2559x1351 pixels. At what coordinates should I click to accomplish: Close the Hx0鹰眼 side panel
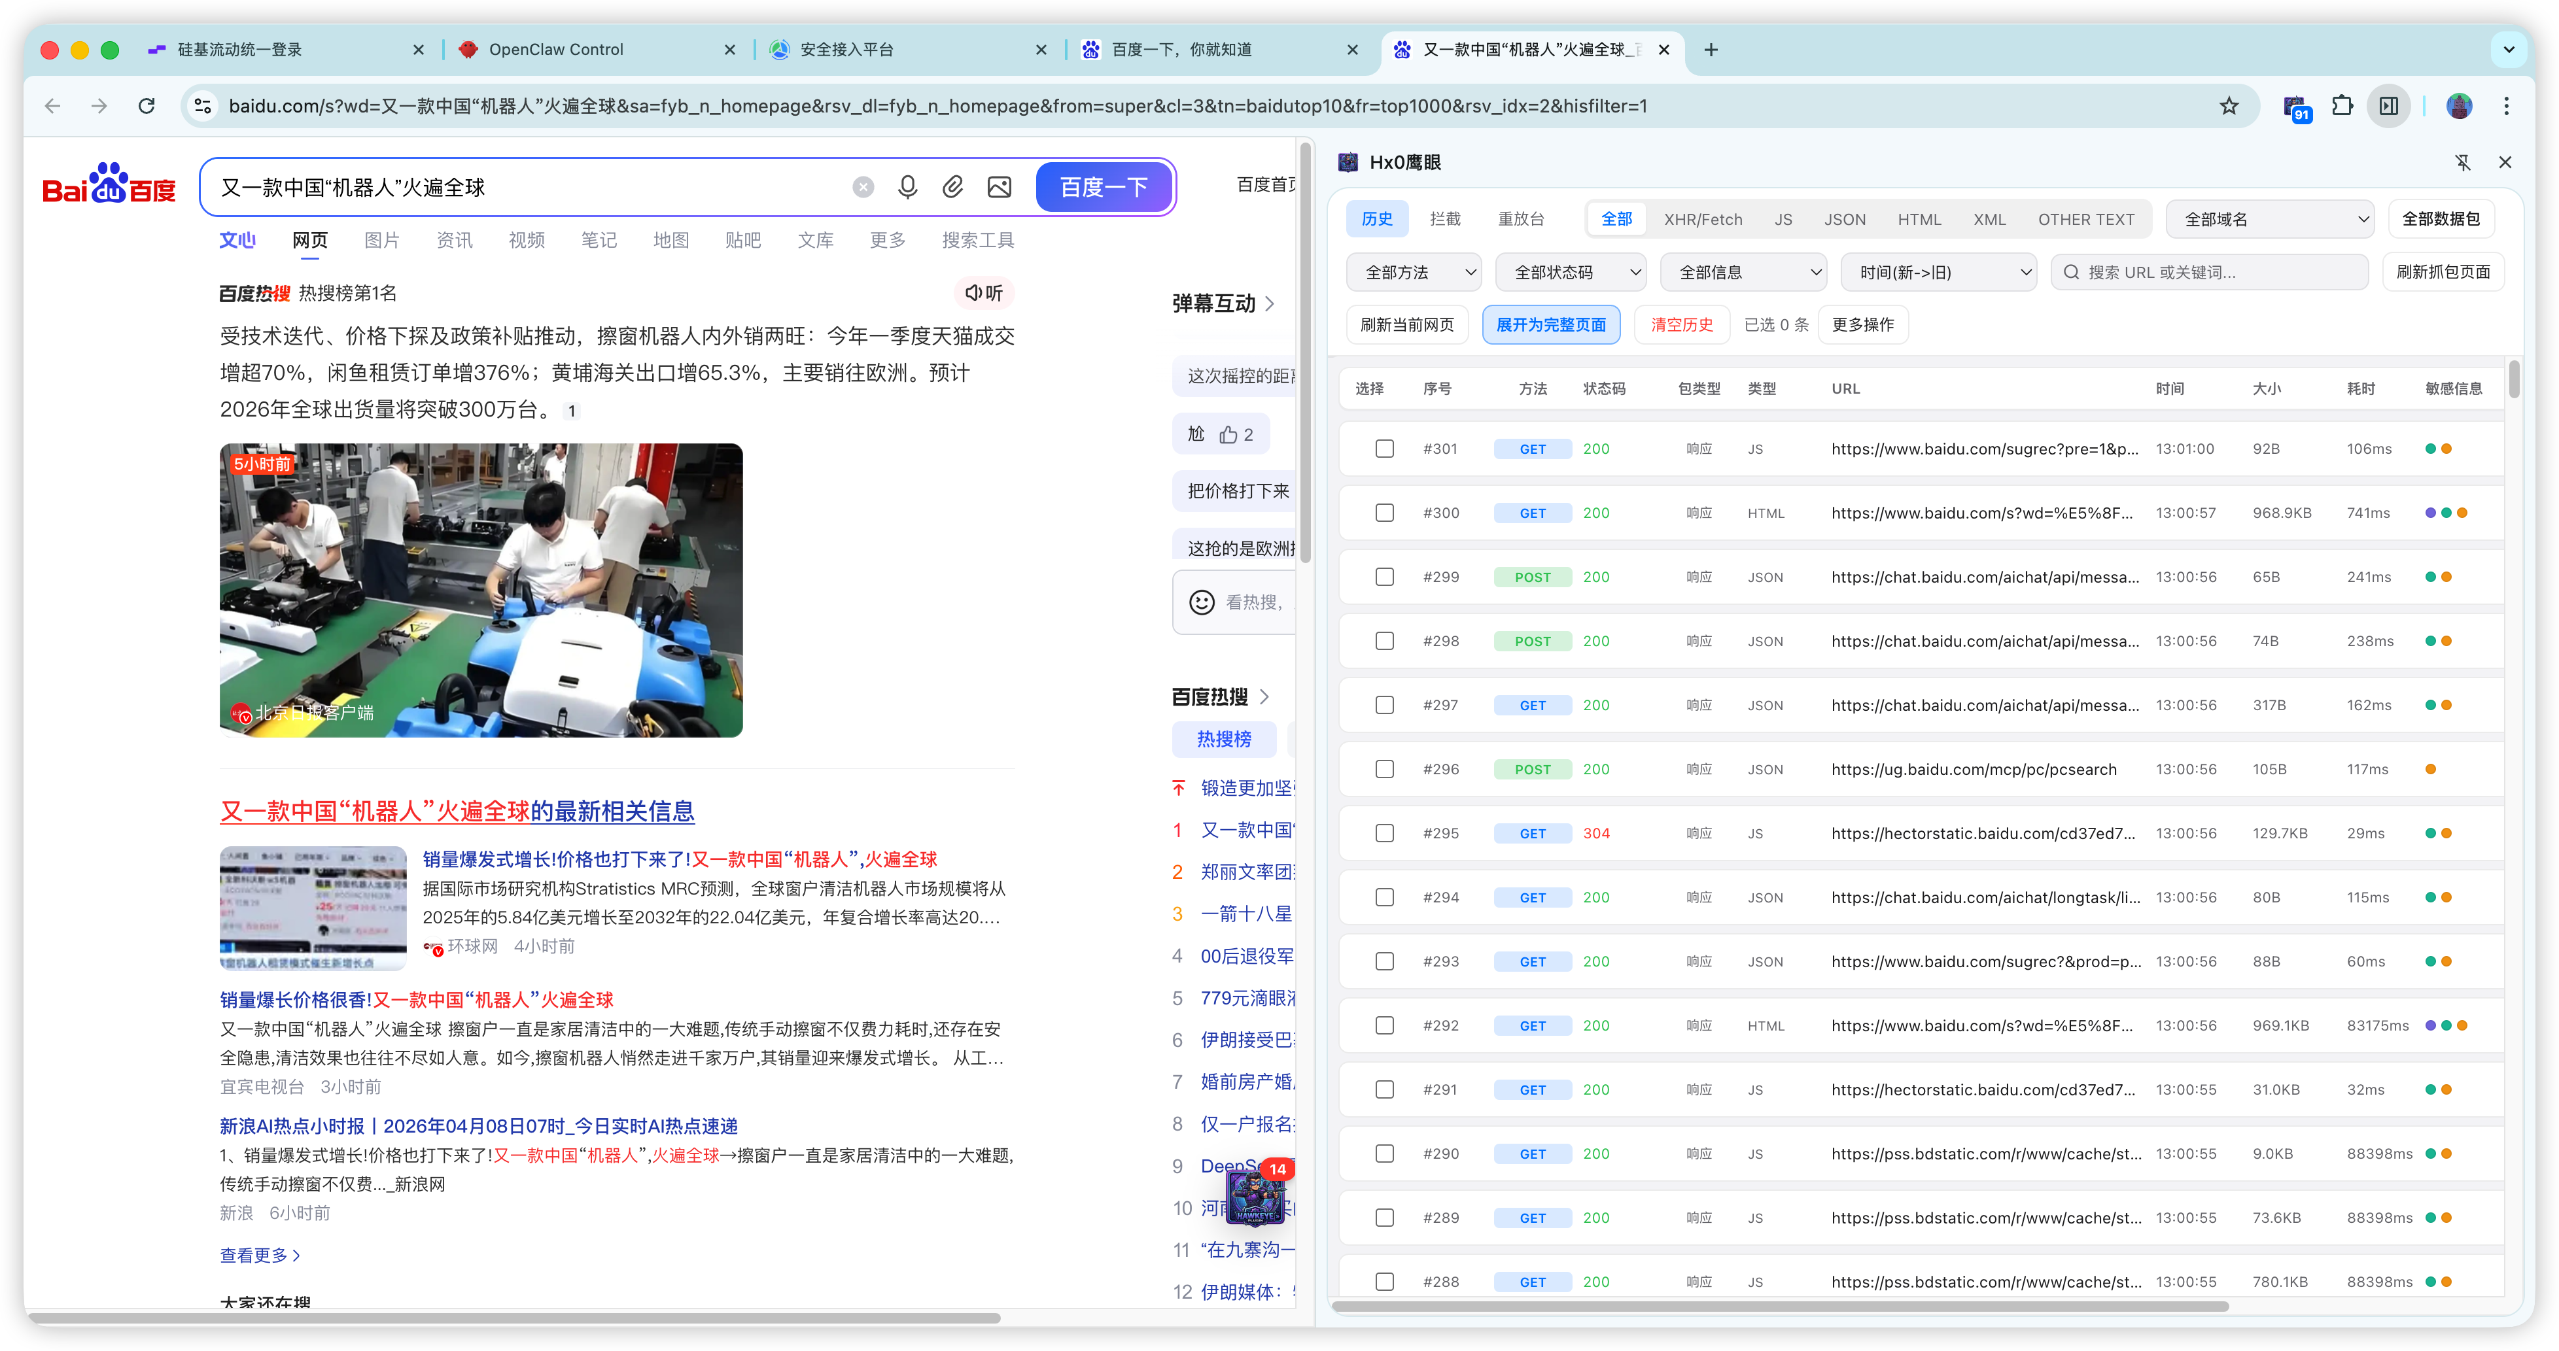click(2505, 163)
